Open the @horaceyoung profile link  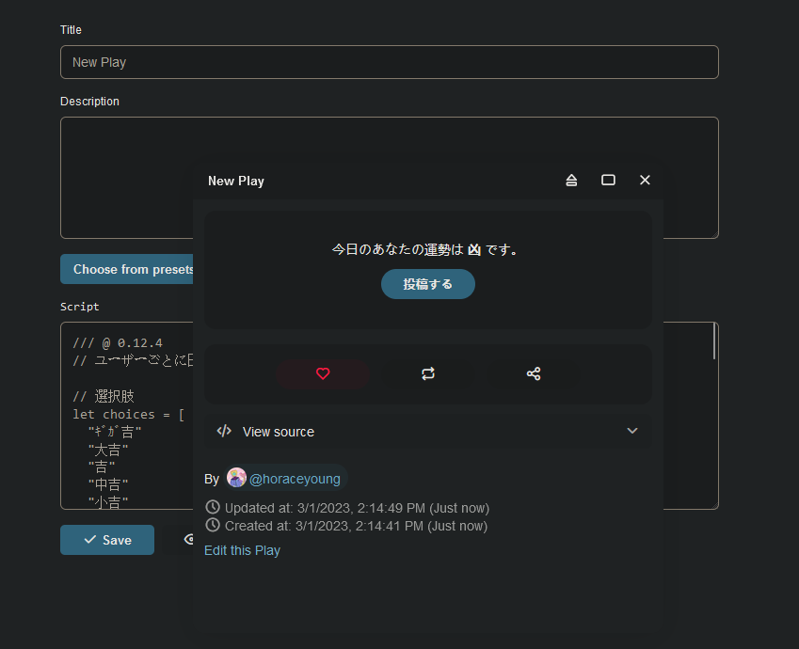coord(295,479)
